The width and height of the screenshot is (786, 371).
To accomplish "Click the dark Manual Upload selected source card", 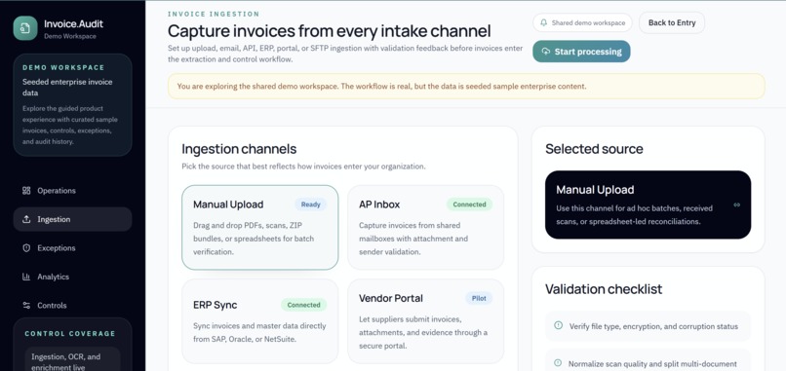I will [x=648, y=204].
